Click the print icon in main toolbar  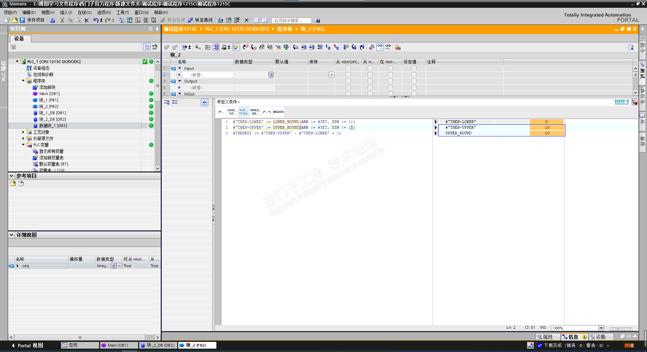click(x=52, y=20)
